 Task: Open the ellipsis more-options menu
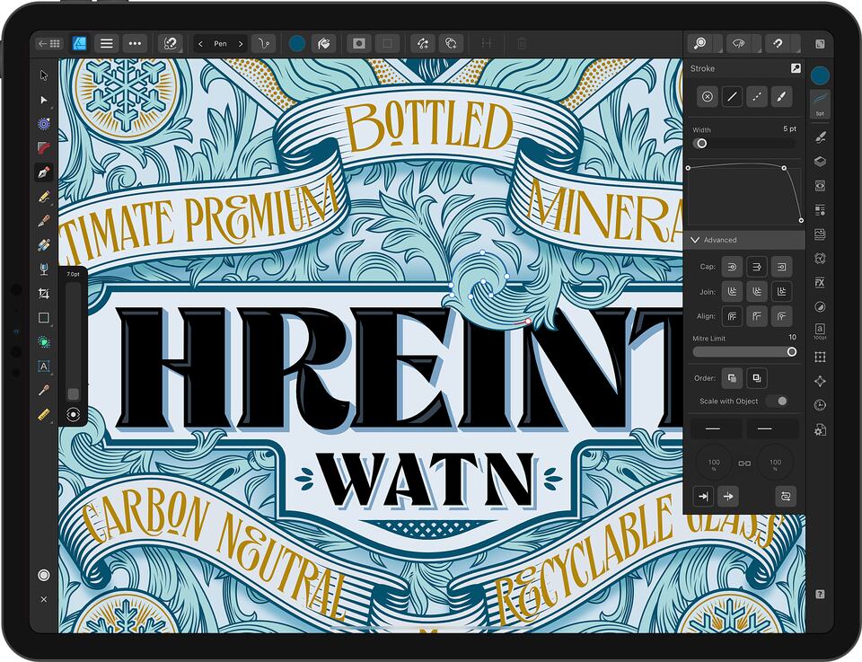pos(135,42)
